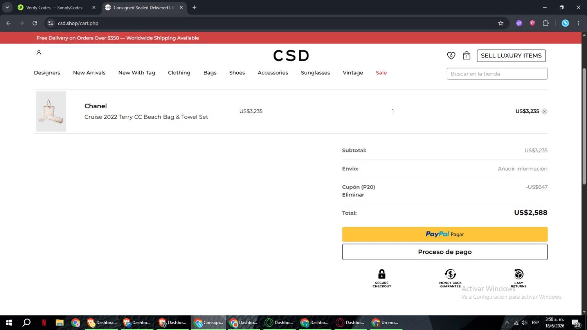587x330 pixels.
Task: Bookmark this page with the star icon
Action: 501,23
